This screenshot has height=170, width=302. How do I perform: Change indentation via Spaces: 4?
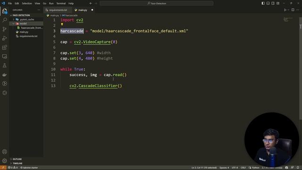tap(224, 168)
